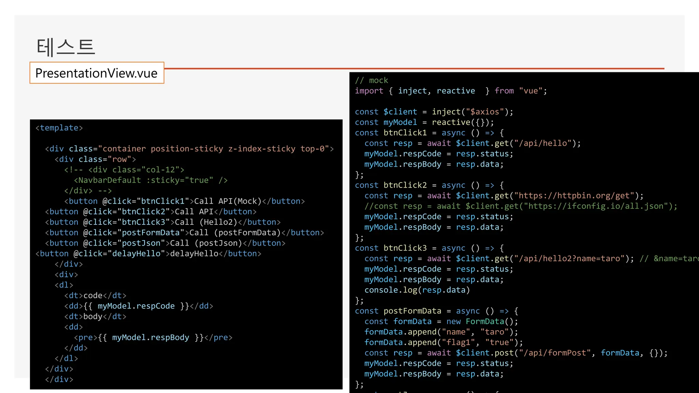This screenshot has height=393, width=699.
Task: Click the postFormData button code line
Action: point(184,233)
